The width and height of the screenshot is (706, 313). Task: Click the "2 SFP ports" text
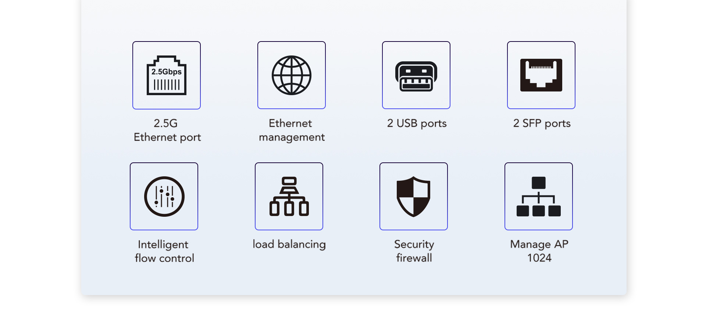542,123
